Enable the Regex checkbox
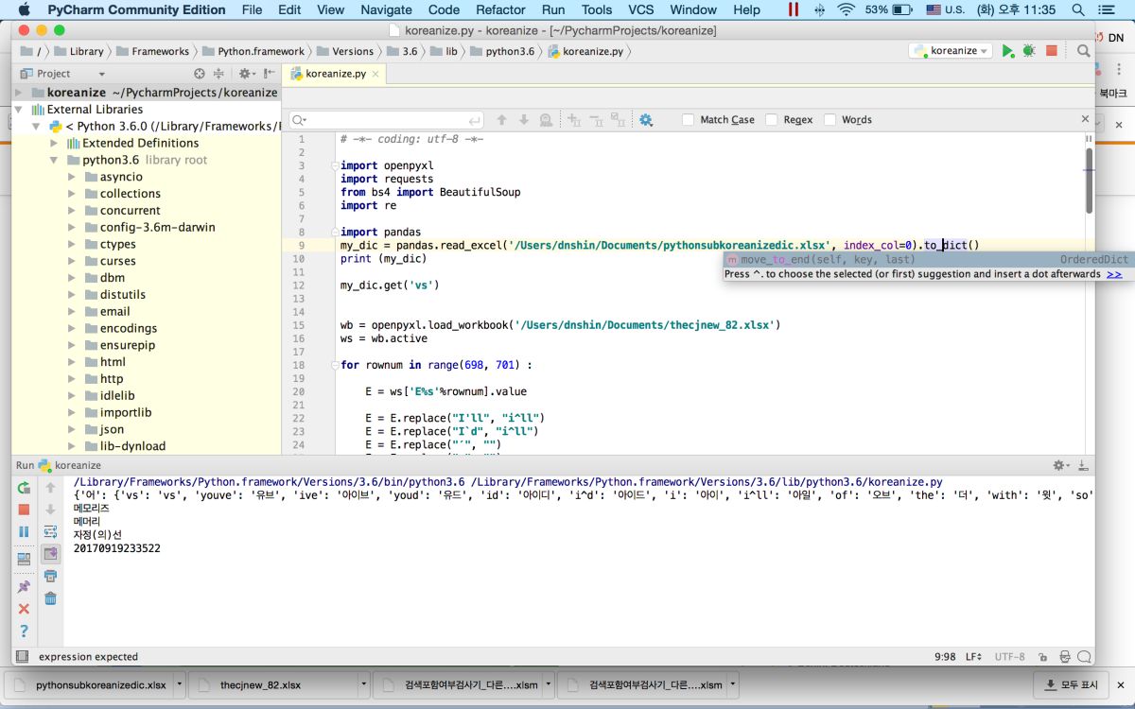This screenshot has height=709, width=1135. (x=772, y=120)
